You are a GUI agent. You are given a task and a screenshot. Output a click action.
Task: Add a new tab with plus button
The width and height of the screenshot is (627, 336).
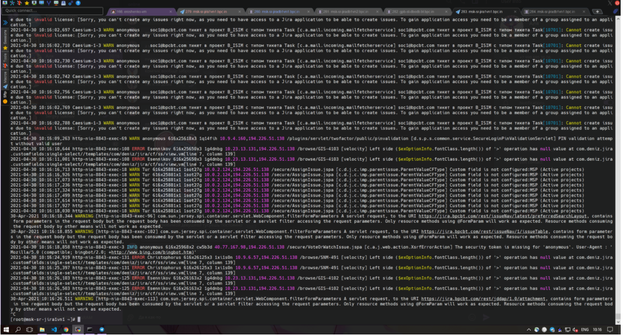(x=597, y=11)
